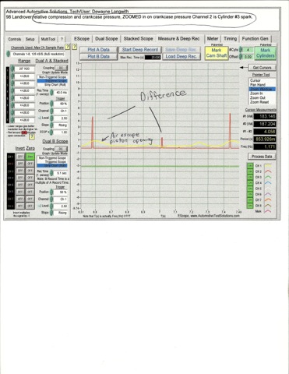Screen dimensions: 289x374
Task: Turn off CH 1 trace display
Action: [250, 166]
